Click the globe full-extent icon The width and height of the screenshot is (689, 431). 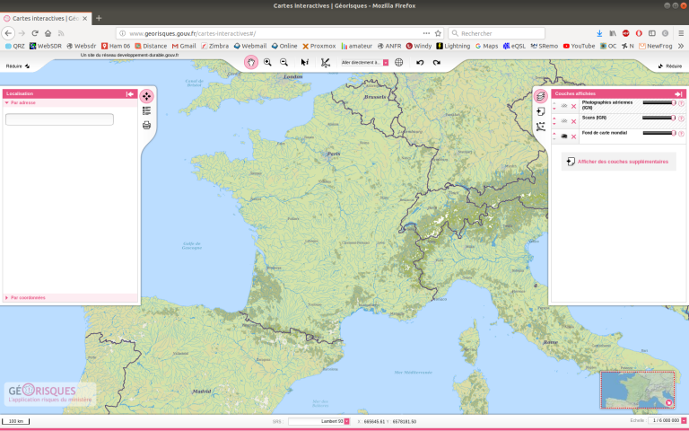click(x=399, y=62)
